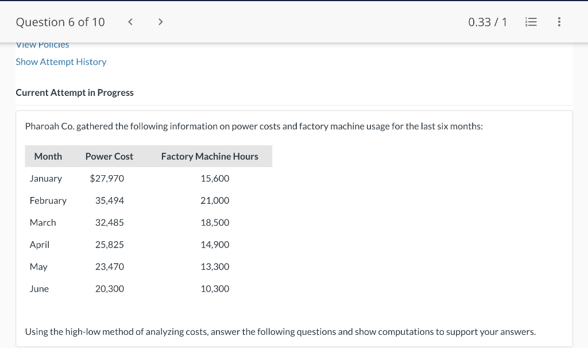
Task: Select May hours '13,300'
Action: 215,267
